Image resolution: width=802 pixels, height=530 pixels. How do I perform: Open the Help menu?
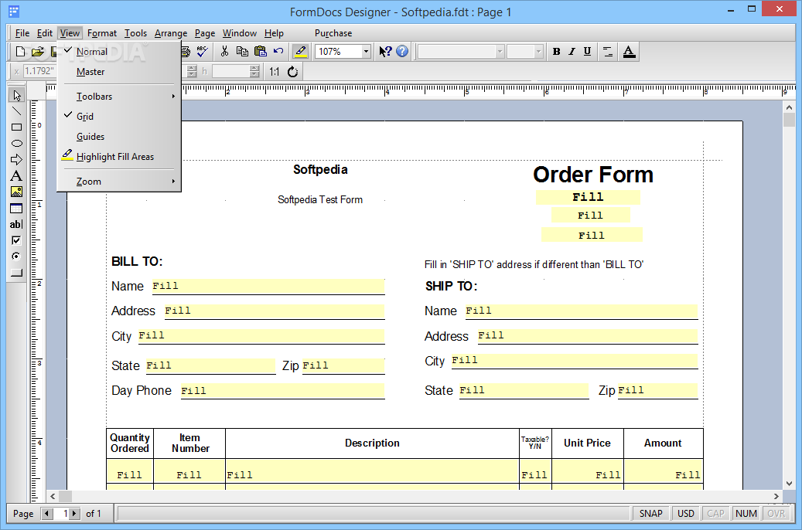274,33
